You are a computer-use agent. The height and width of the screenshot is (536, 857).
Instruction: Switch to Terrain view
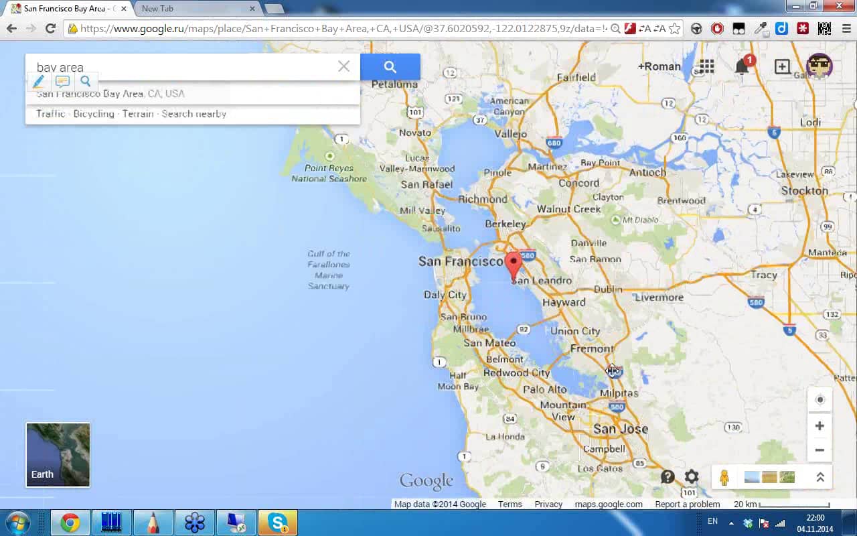138,114
